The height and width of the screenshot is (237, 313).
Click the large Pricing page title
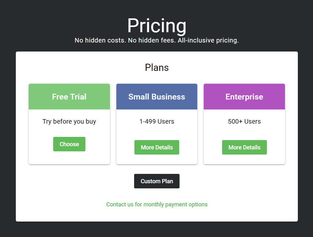(x=157, y=26)
